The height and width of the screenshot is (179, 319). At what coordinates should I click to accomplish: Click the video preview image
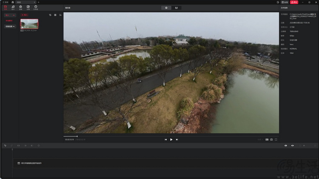(x=171, y=73)
